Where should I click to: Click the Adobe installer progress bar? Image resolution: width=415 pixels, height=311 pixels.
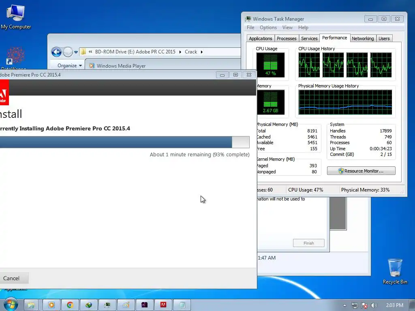(124, 142)
